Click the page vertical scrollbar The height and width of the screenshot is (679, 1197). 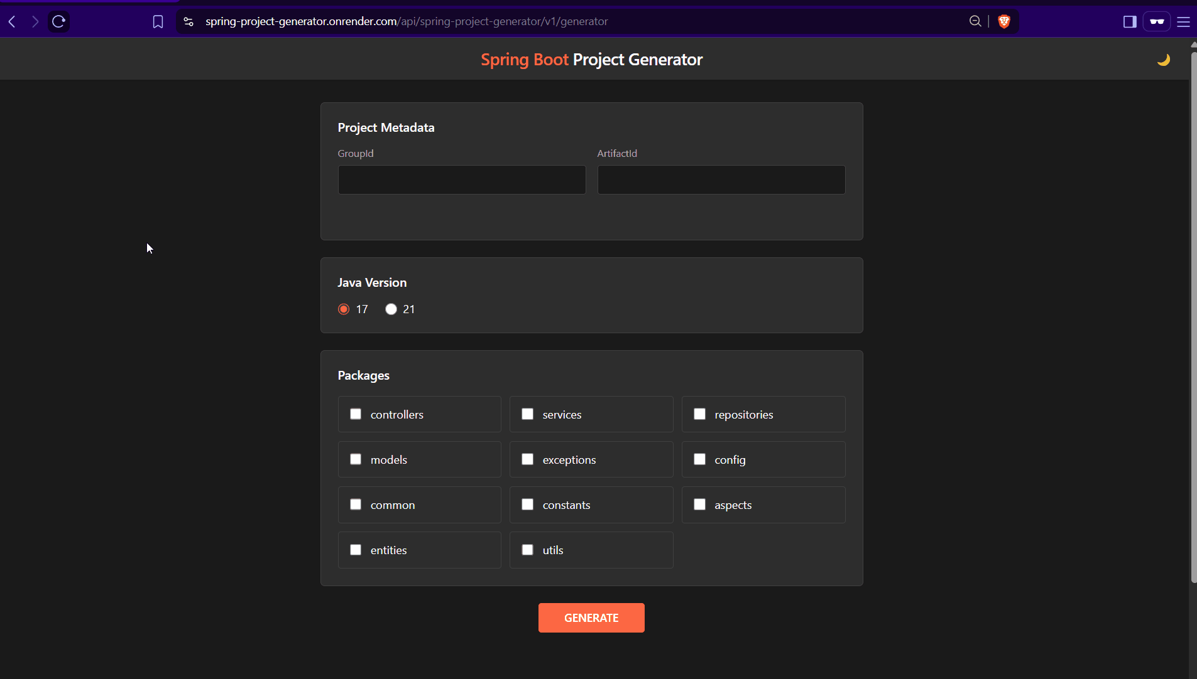pyautogui.click(x=1193, y=314)
